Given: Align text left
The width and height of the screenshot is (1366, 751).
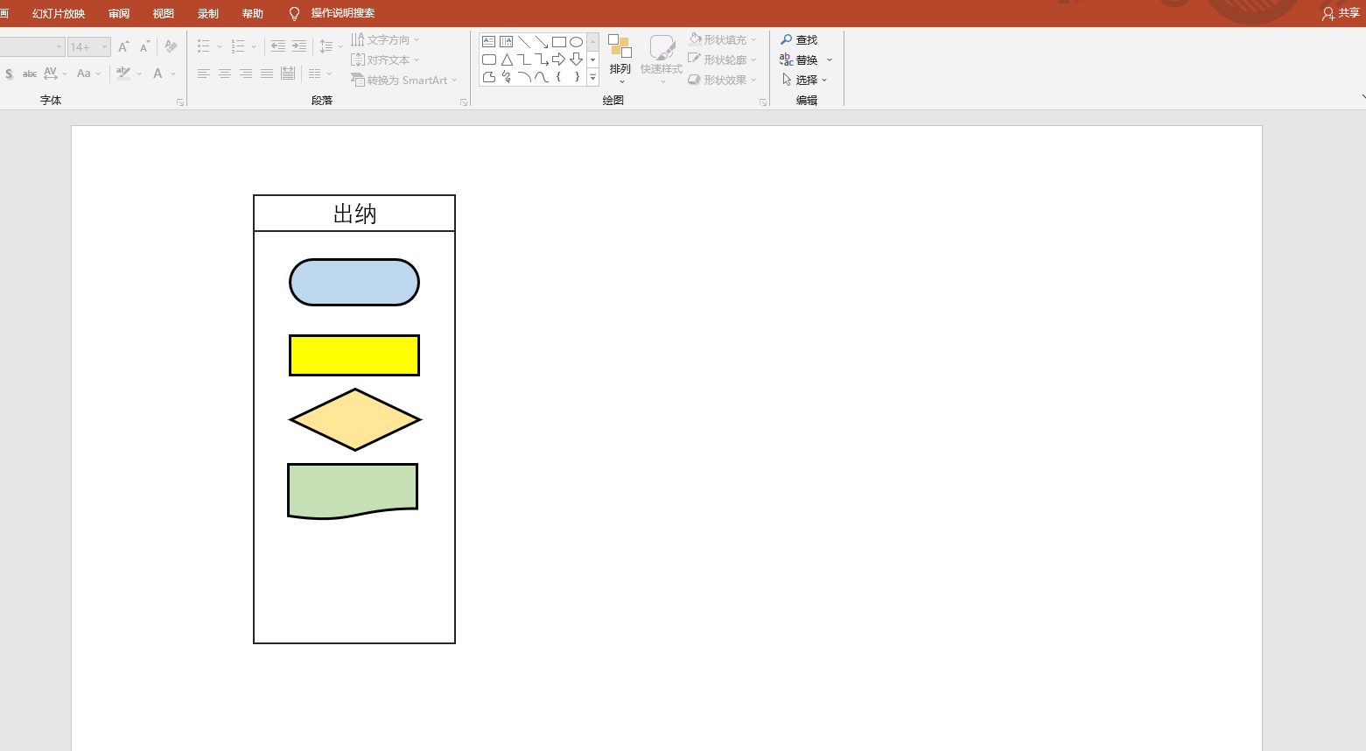Looking at the screenshot, I should (204, 74).
